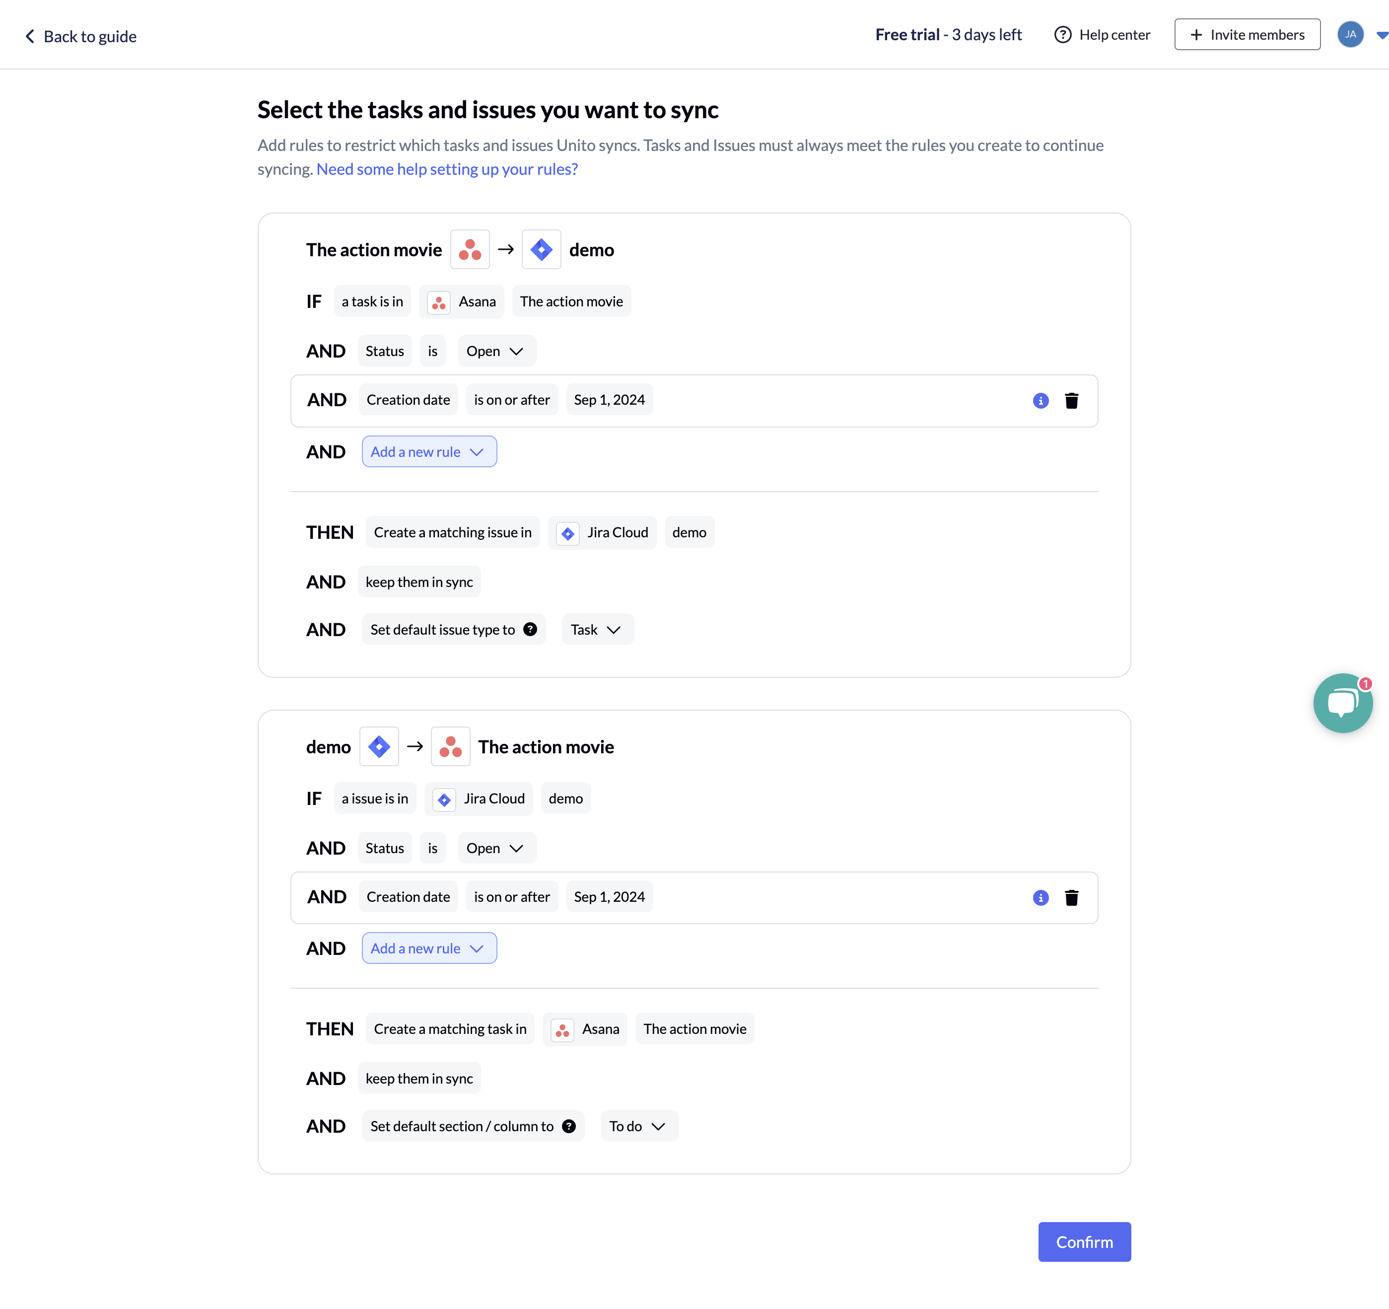Screen dimensions: 1389x1309
Task: Open the chat support bubble
Action: point(1343,703)
